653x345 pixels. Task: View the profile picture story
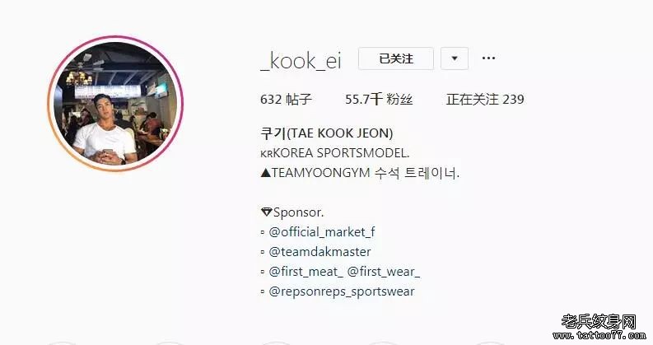[x=115, y=103]
